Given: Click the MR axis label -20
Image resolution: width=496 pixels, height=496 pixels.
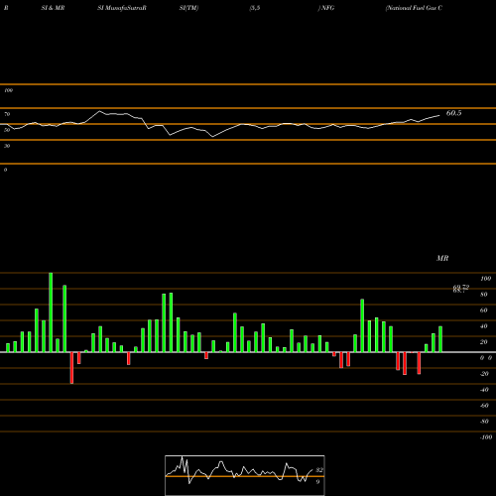Looking at the screenshot, I should point(484,374).
